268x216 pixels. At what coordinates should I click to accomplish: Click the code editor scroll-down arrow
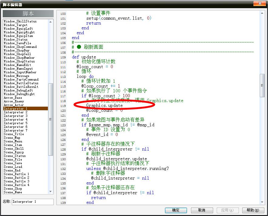pos(262,202)
